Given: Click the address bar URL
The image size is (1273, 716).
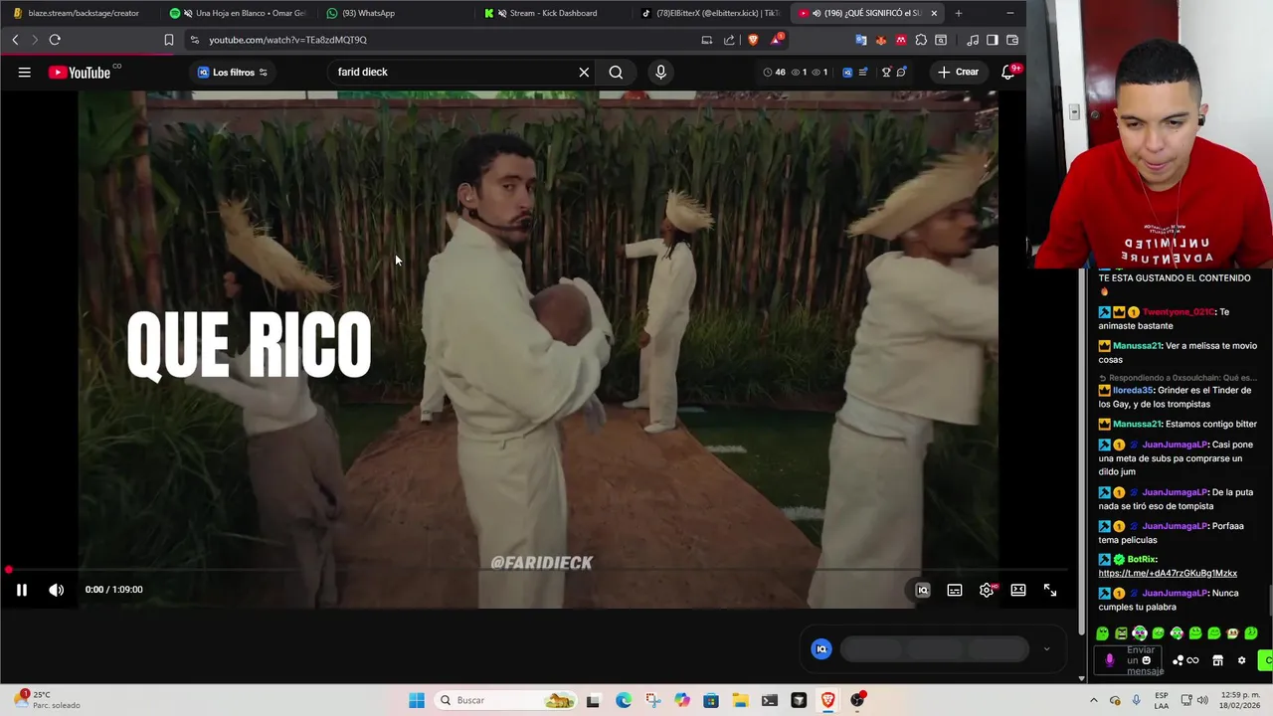Looking at the screenshot, I should point(287,40).
